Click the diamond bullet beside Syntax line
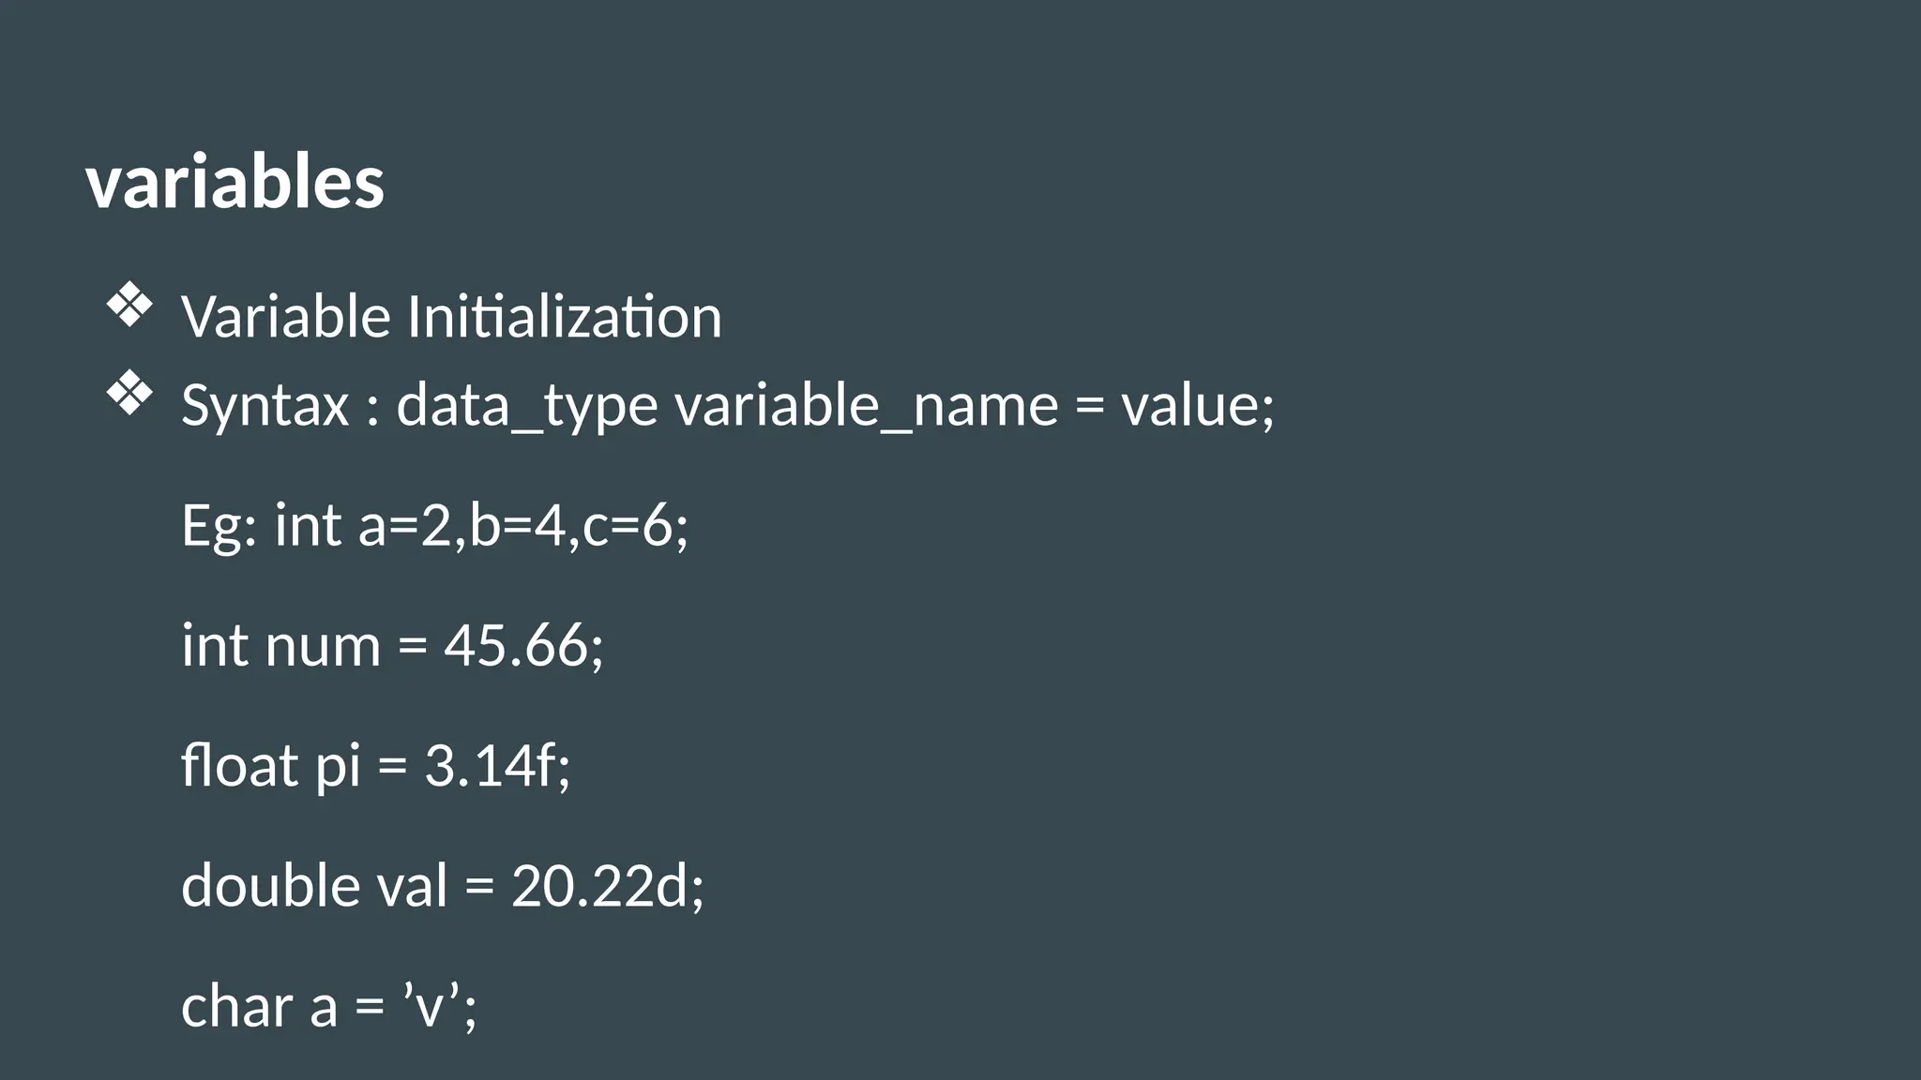 pyautogui.click(x=129, y=394)
